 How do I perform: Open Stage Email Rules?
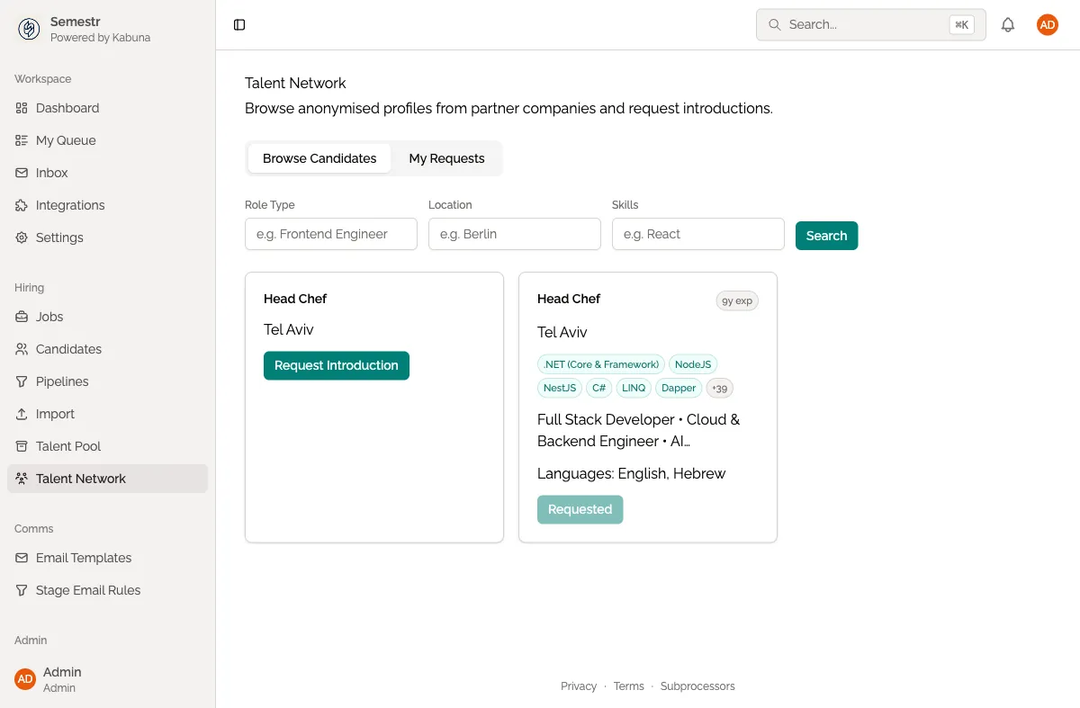coord(87,590)
